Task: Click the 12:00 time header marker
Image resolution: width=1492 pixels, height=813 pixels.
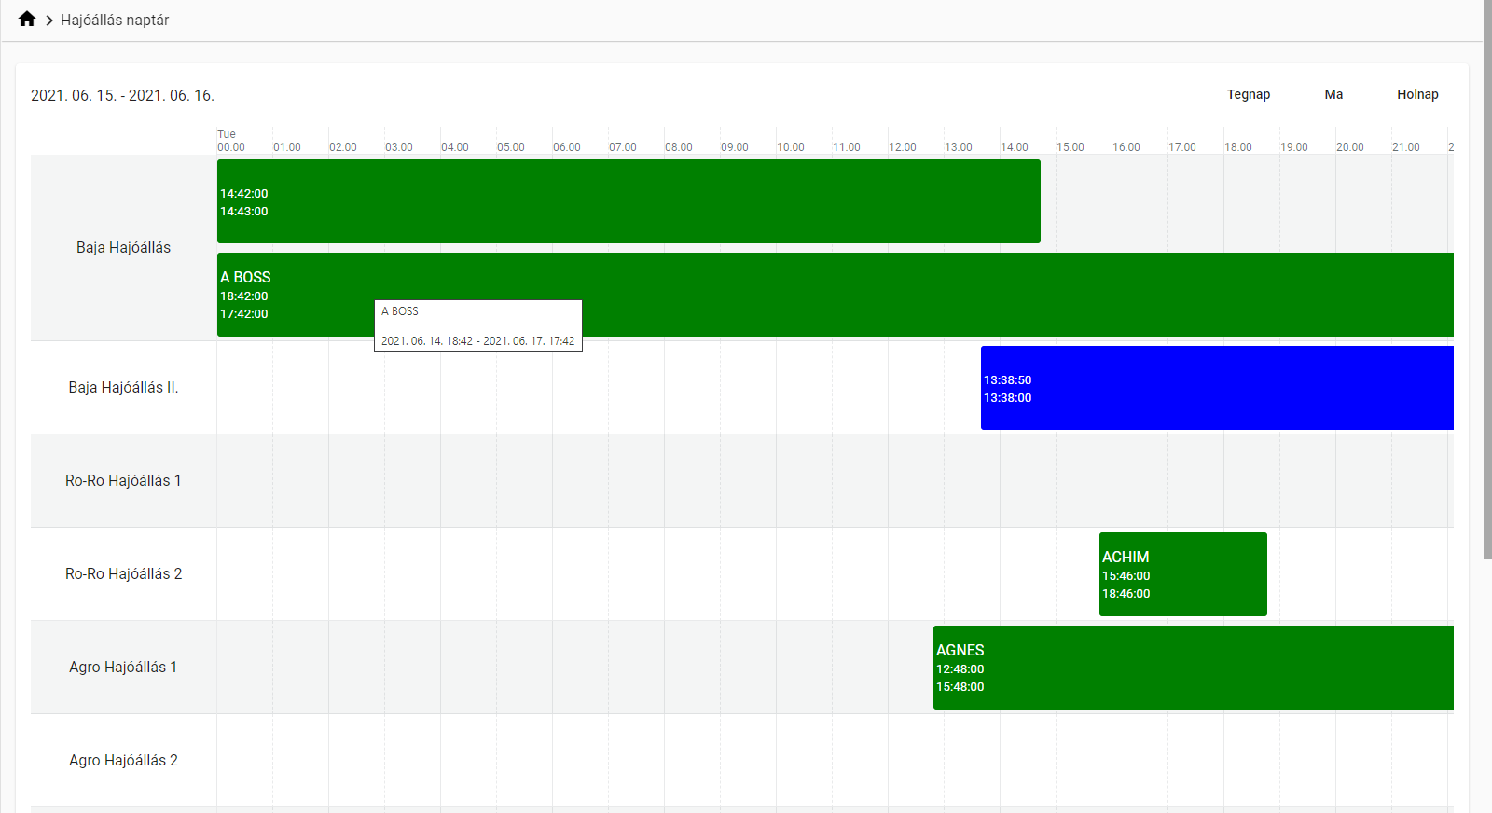Action: pos(902,147)
